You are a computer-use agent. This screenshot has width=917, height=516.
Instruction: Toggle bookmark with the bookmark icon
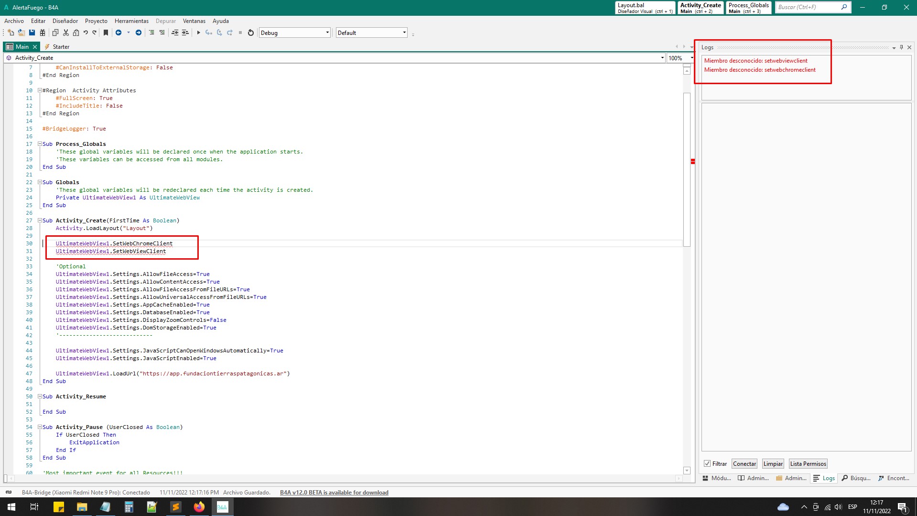(x=106, y=33)
